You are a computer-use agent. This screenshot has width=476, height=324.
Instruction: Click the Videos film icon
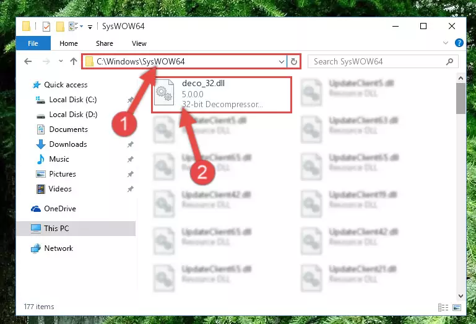coord(41,189)
